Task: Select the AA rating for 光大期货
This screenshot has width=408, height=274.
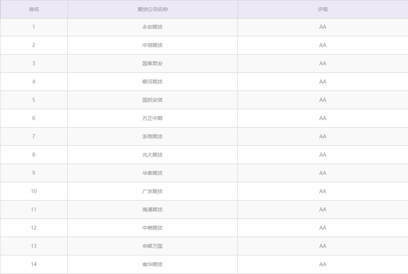Action: tap(323, 155)
